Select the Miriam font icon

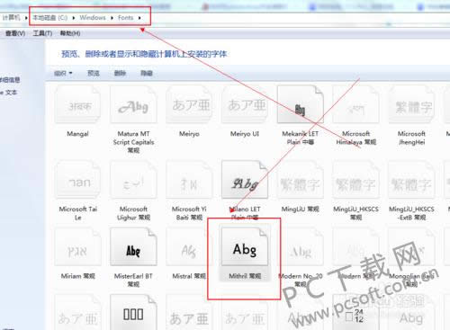[x=77, y=246]
